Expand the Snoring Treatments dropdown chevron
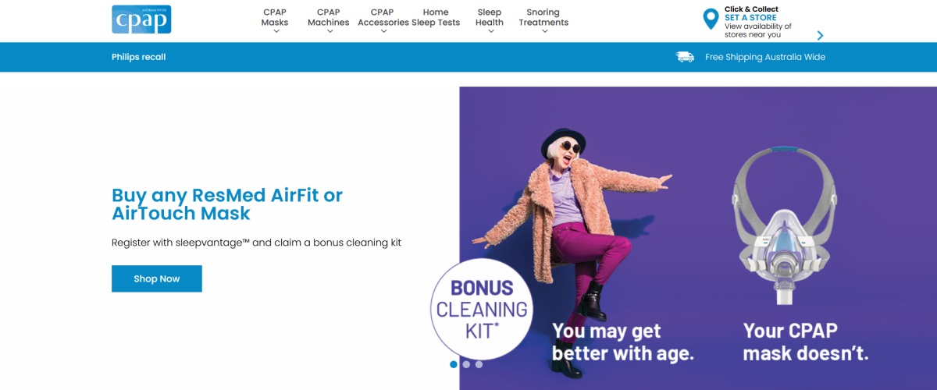Viewport: 937px width, 390px height. click(543, 32)
